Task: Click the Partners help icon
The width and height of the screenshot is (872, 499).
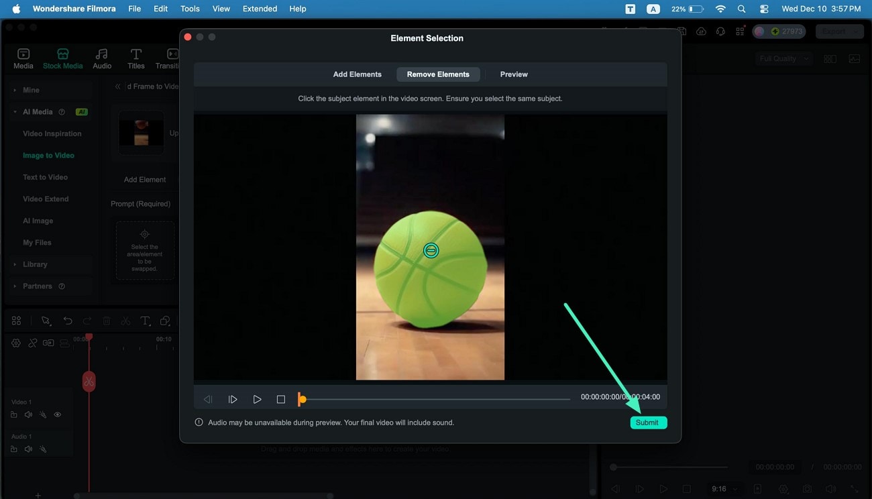Action: 62,286
